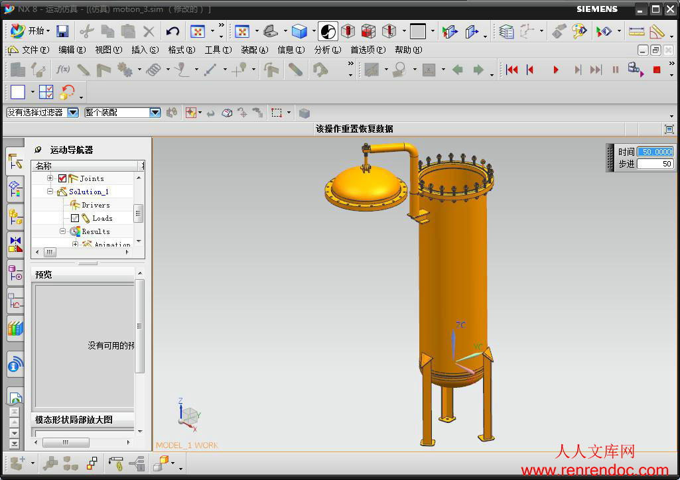Open dropdown beside the spring connector icon
680x480 pixels.
coord(168,70)
